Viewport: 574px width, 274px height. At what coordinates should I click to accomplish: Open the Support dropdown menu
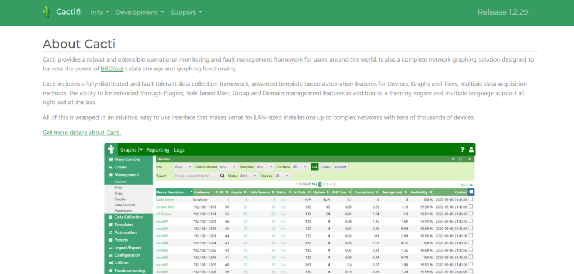pos(186,12)
